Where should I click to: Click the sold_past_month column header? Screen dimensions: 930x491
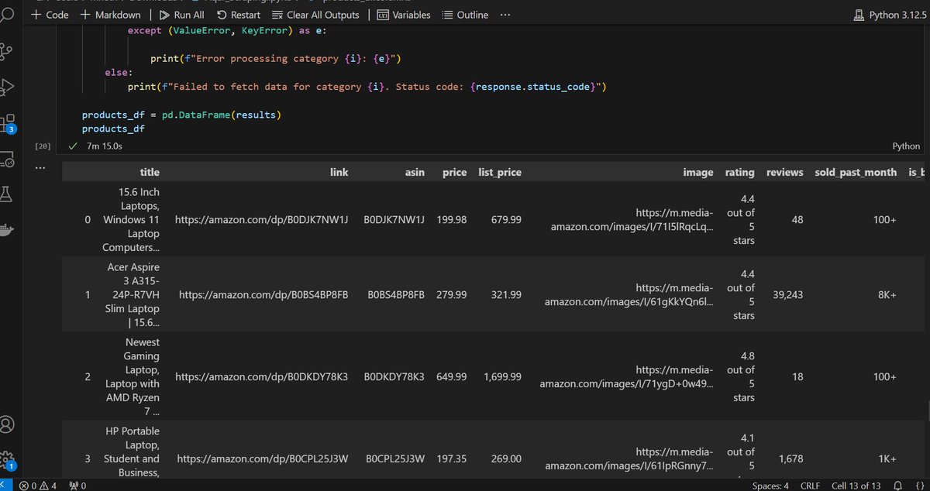point(856,172)
